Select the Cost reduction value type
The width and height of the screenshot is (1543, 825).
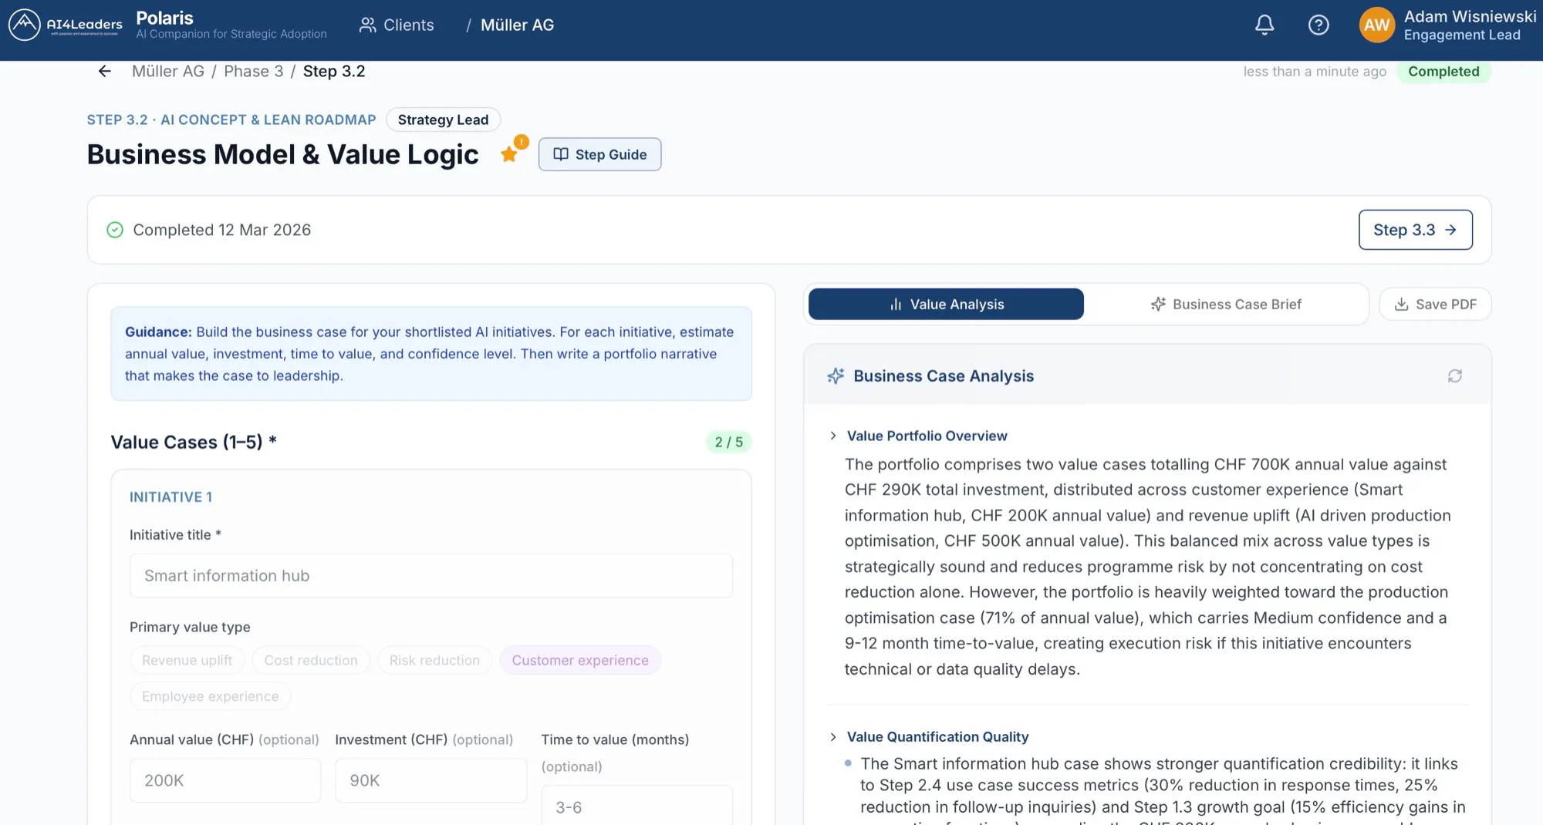(x=311, y=660)
